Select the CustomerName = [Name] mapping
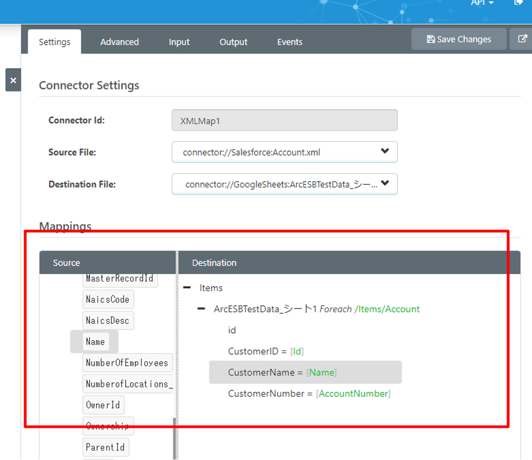The image size is (532, 460). click(305, 372)
